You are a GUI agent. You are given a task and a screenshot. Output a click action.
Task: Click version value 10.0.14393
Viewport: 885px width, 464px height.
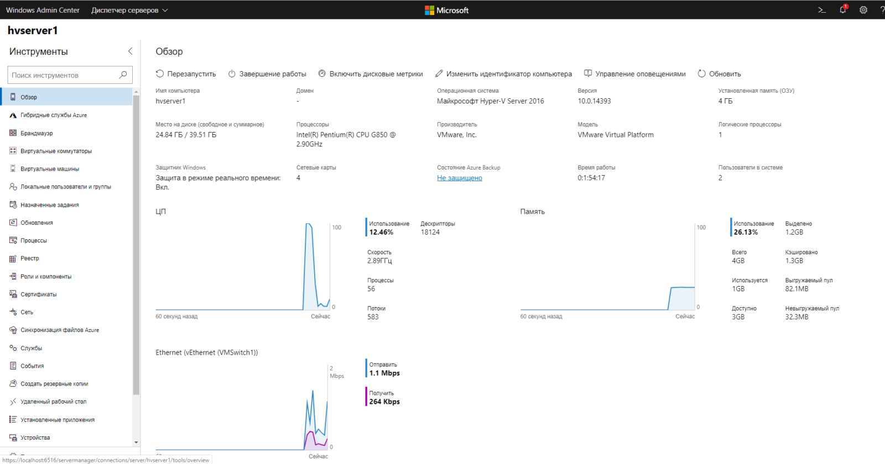(594, 101)
